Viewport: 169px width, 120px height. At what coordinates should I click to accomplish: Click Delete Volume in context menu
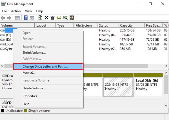pyautogui.click(x=34, y=88)
